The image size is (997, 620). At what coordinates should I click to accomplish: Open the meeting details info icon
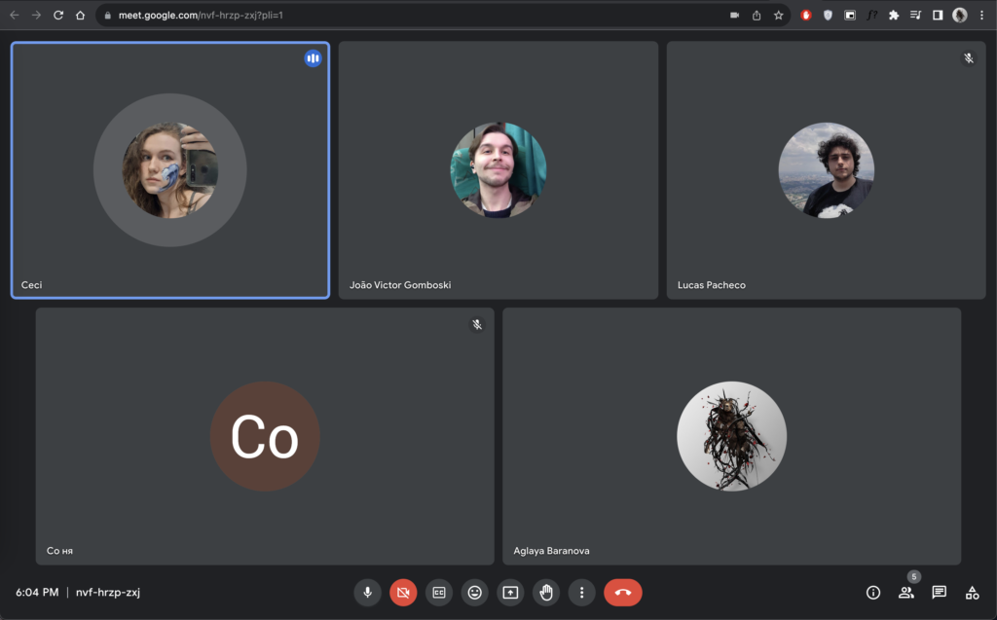tap(873, 592)
